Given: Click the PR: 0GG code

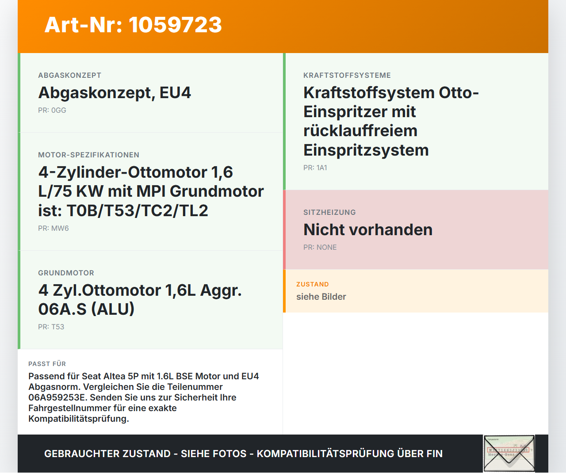Looking at the screenshot, I should (x=52, y=110).
